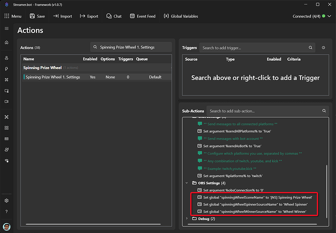Open the Menu button
The width and height of the screenshot is (336, 233).
coord(13,16)
